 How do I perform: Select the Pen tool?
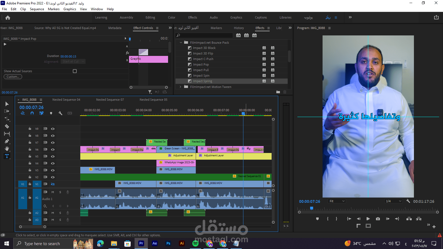7,141
